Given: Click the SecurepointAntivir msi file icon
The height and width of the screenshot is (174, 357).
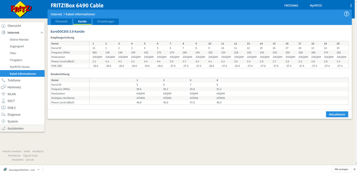Looking at the screenshot, I should click(x=5, y=169).
